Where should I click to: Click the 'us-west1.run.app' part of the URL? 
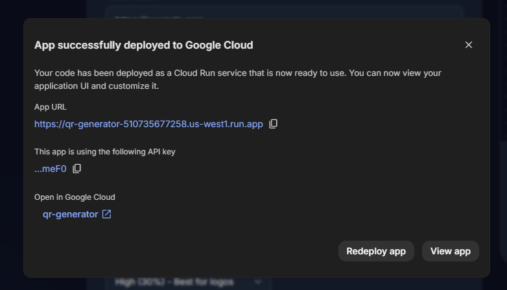tap(226, 124)
